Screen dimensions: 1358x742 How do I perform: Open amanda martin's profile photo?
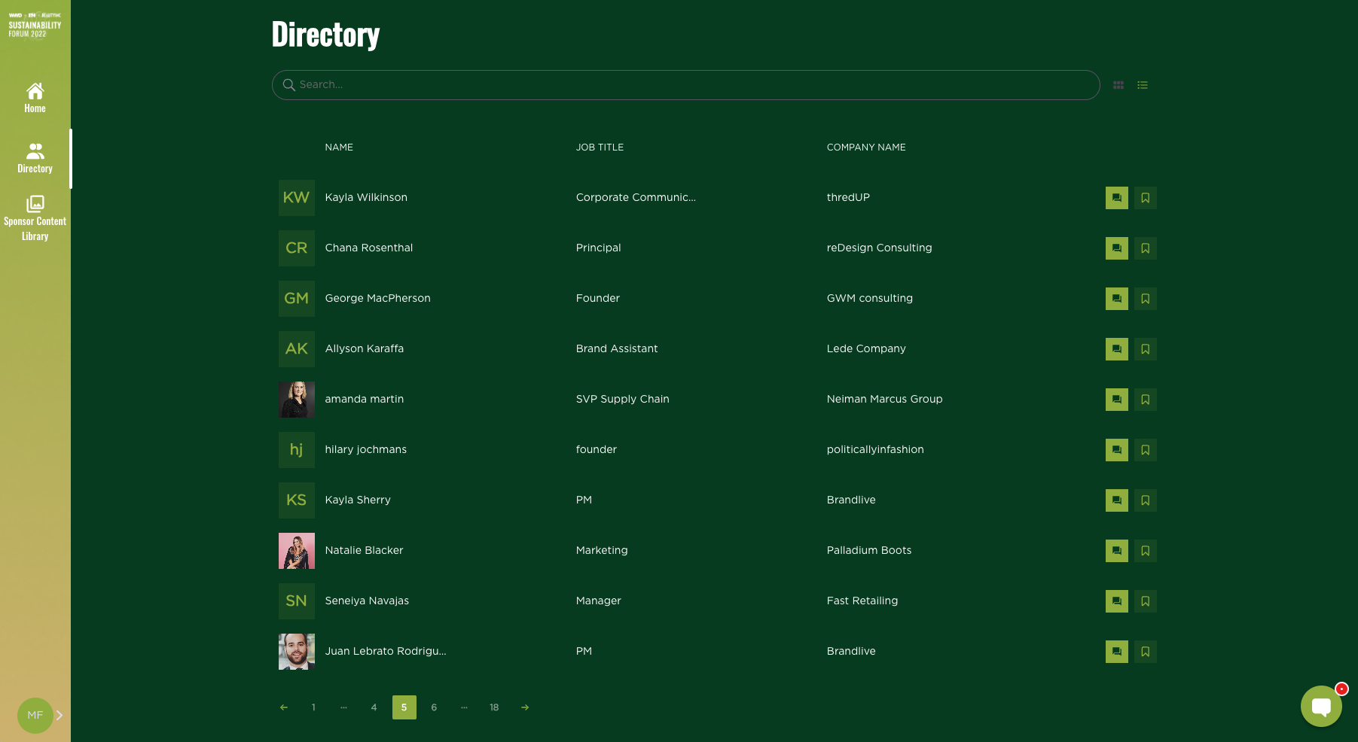tap(297, 400)
